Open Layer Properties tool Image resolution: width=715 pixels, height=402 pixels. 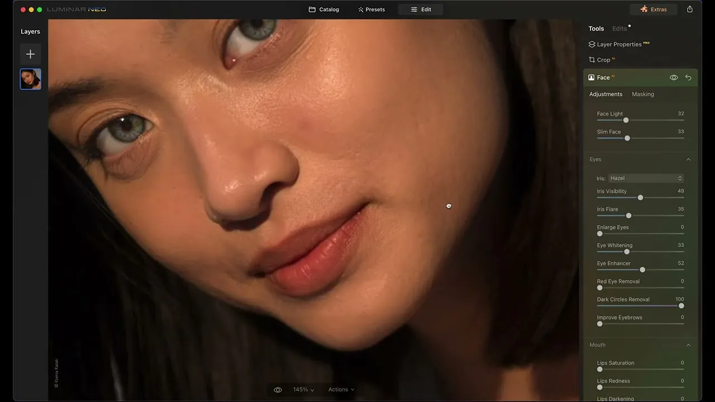pos(619,44)
